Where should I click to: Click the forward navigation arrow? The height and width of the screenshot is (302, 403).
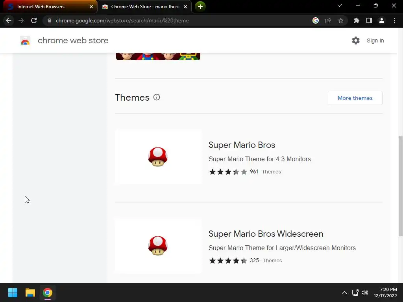point(21,20)
